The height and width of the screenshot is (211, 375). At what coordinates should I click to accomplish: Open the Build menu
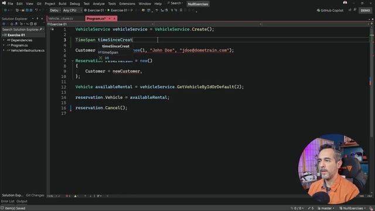click(63, 4)
